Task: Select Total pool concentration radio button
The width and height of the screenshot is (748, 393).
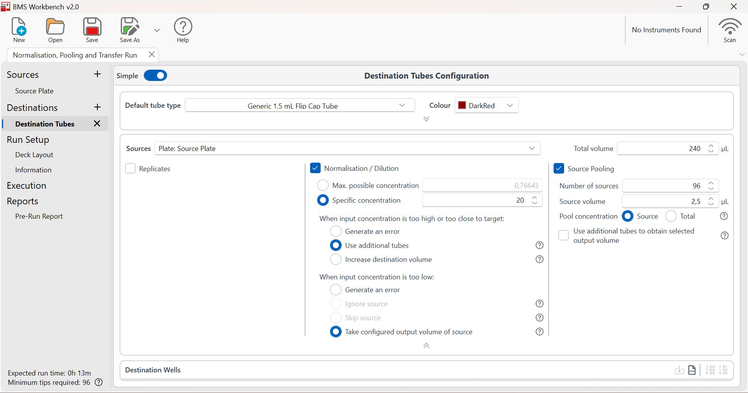Action: [671, 216]
